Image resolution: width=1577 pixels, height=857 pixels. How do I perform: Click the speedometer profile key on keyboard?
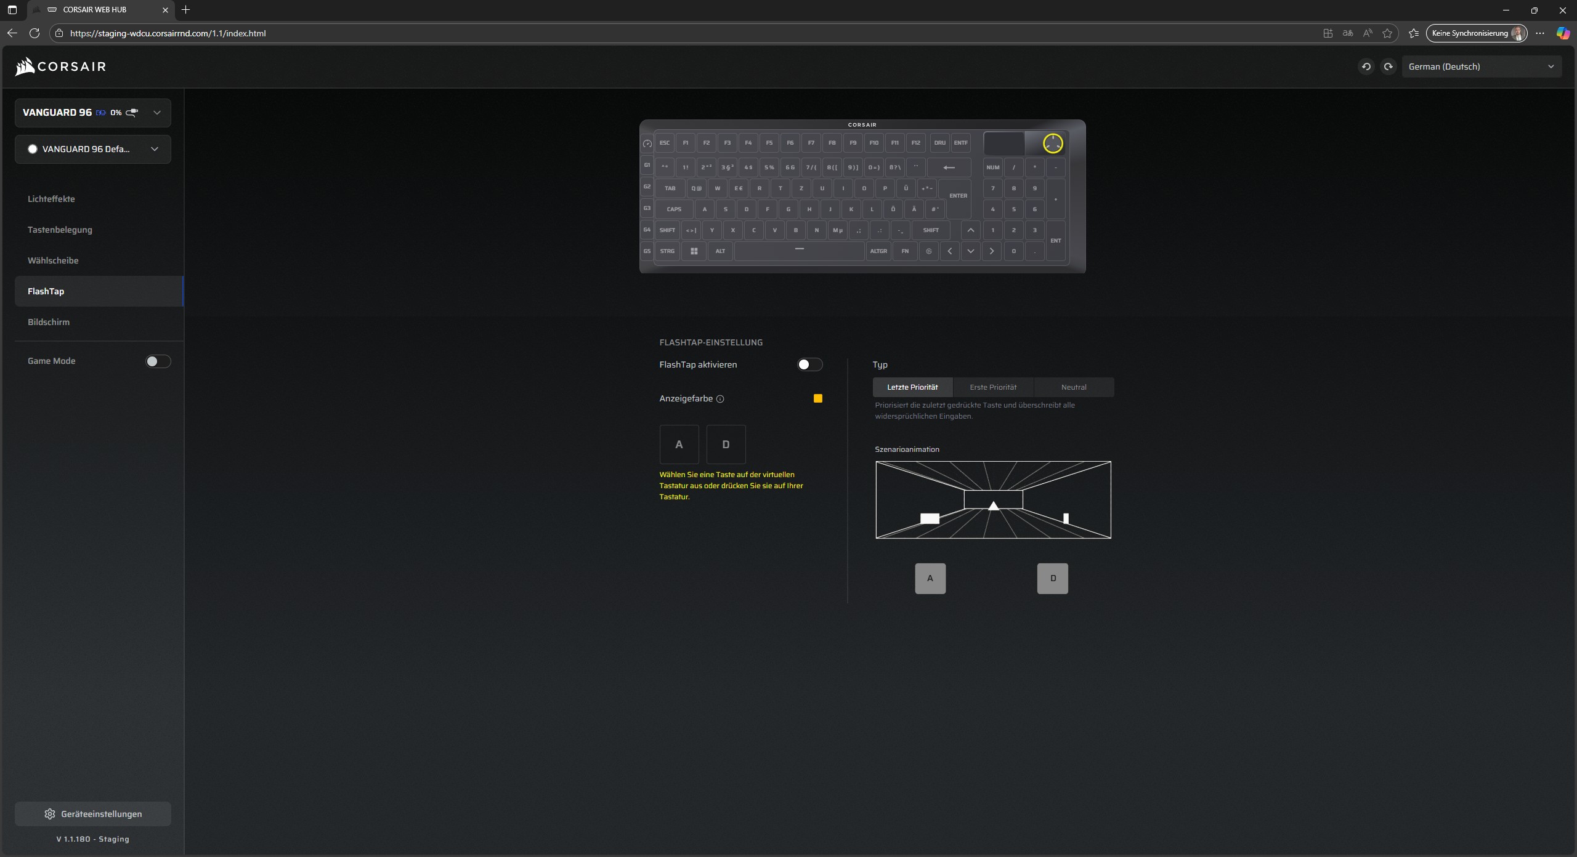647,143
